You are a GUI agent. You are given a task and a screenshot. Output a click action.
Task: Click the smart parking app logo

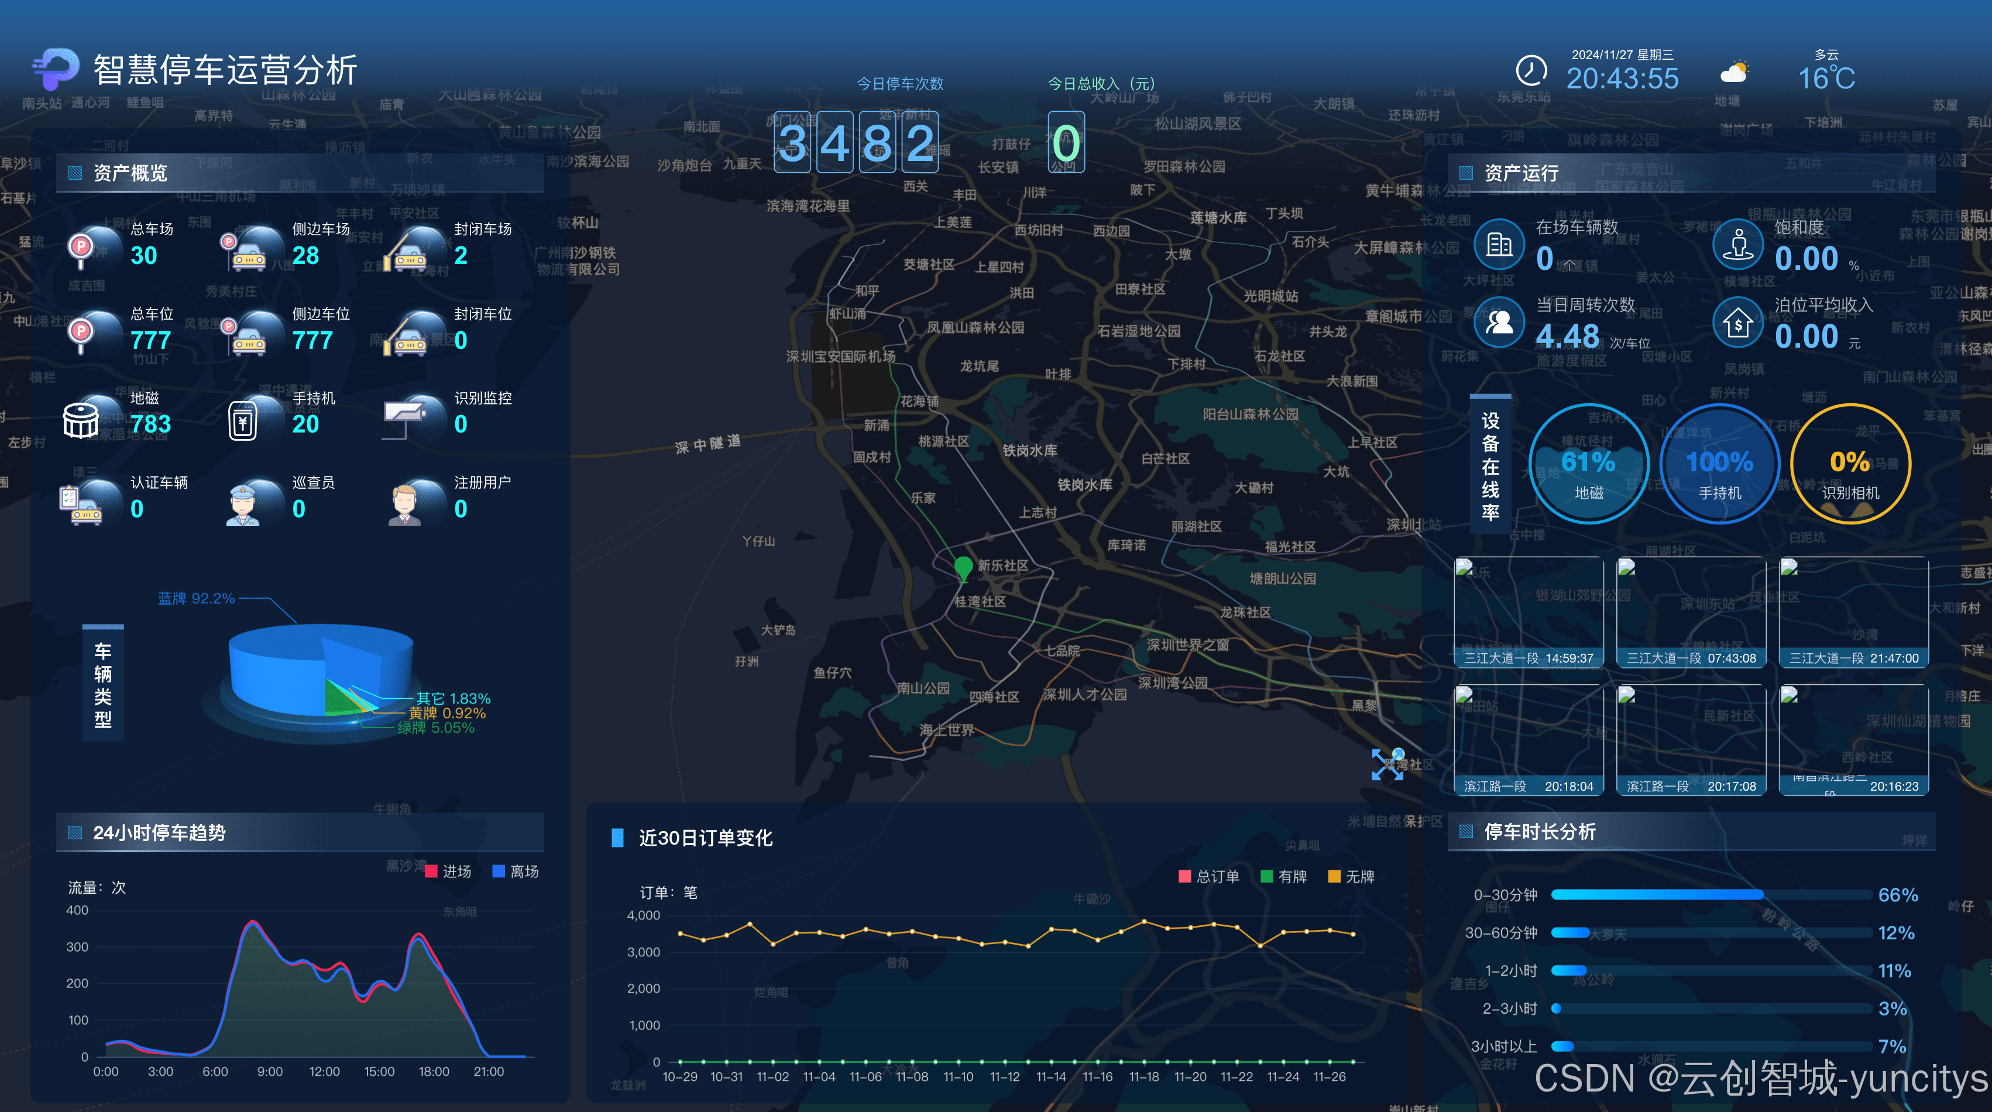tap(56, 69)
